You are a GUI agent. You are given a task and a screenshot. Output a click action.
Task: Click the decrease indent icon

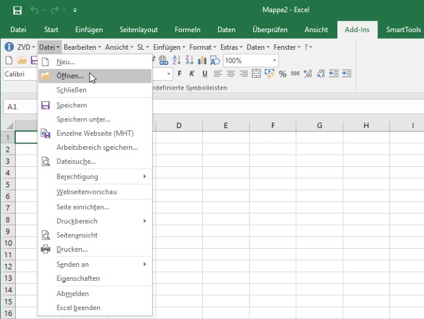(x=334, y=73)
